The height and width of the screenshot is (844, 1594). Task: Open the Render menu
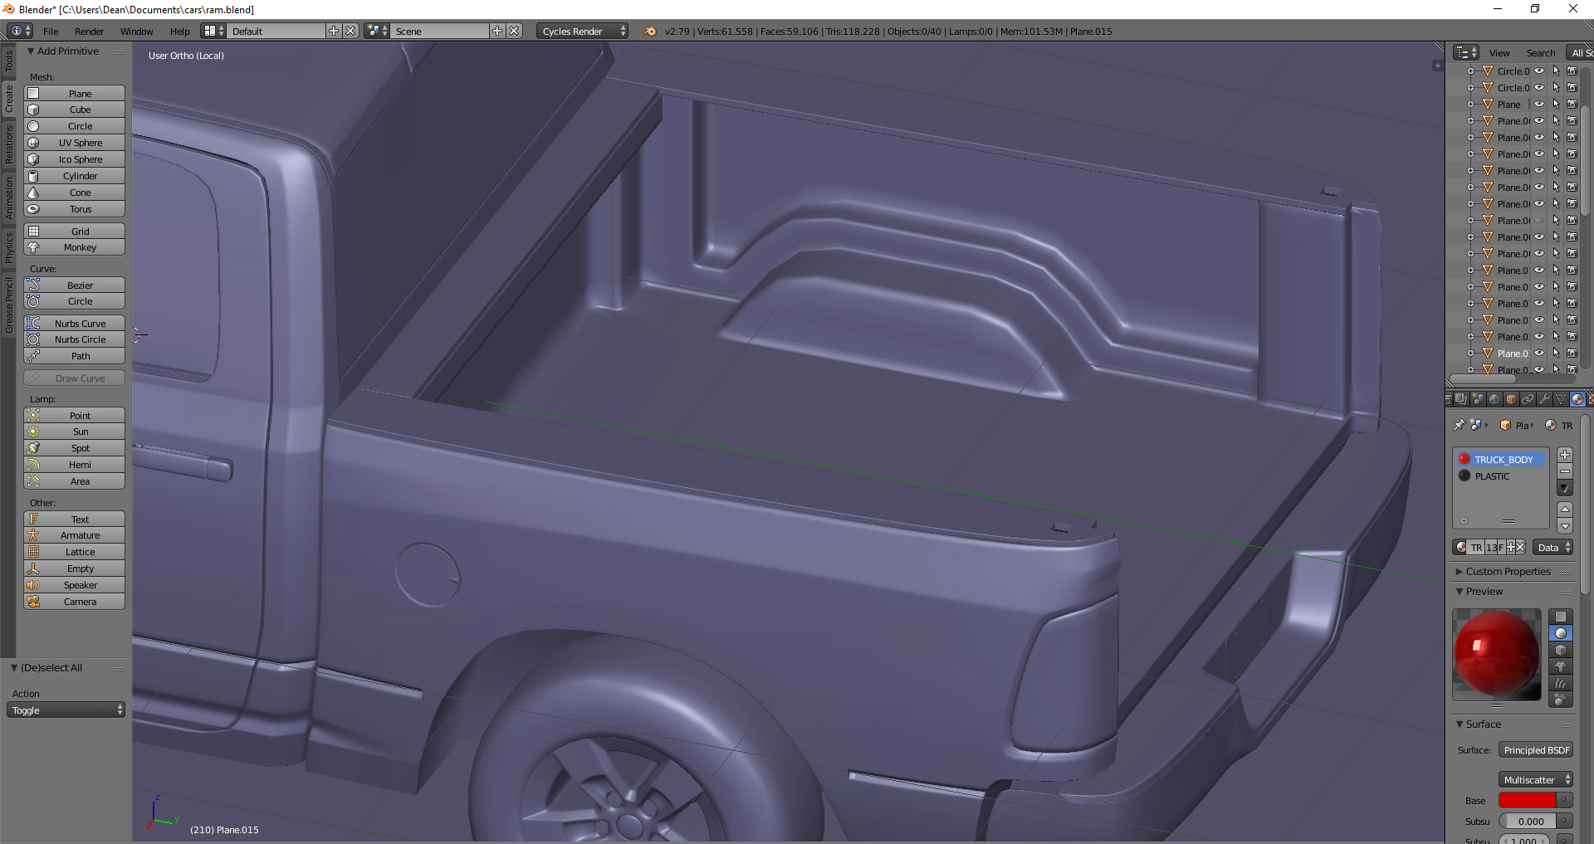point(90,31)
